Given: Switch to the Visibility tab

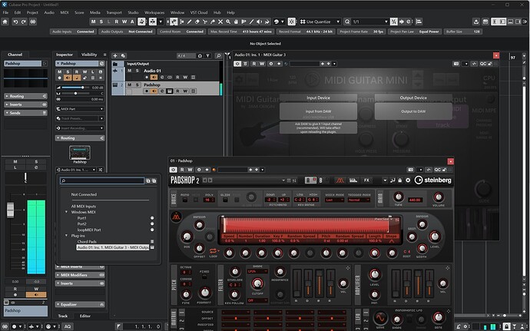Looking at the screenshot, I should (89, 55).
